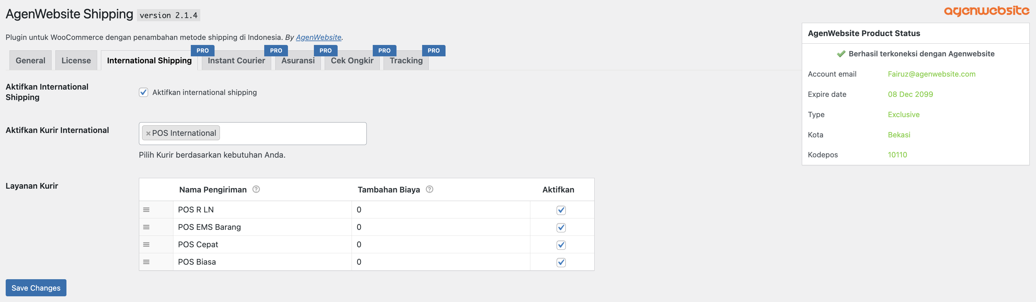The height and width of the screenshot is (302, 1036).
Task: Click the PRO badge on Instant Courier
Action: click(276, 51)
